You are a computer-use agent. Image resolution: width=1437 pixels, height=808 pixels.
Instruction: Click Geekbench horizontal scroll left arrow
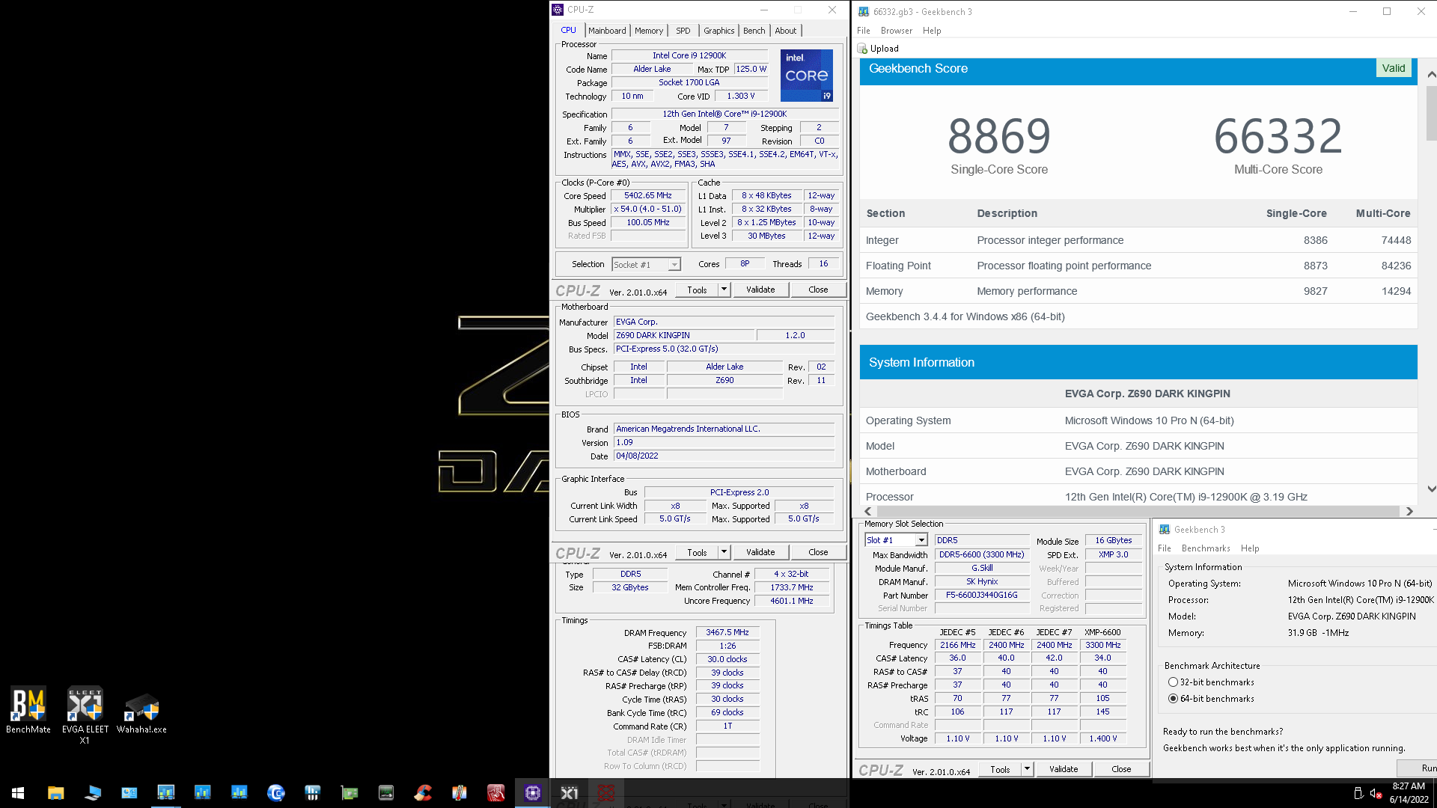coord(868,511)
